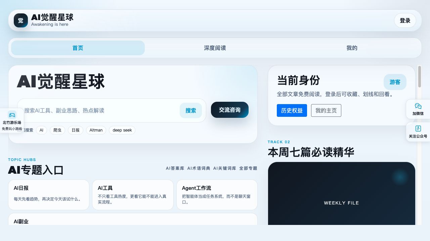Viewport: 430px width, 241px height.
Task: Select the Altman hot-search tag
Action: pyautogui.click(x=96, y=130)
